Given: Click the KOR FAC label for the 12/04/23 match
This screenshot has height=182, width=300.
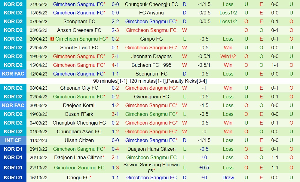Looking at the screenshot, I should [x=13, y=74].
